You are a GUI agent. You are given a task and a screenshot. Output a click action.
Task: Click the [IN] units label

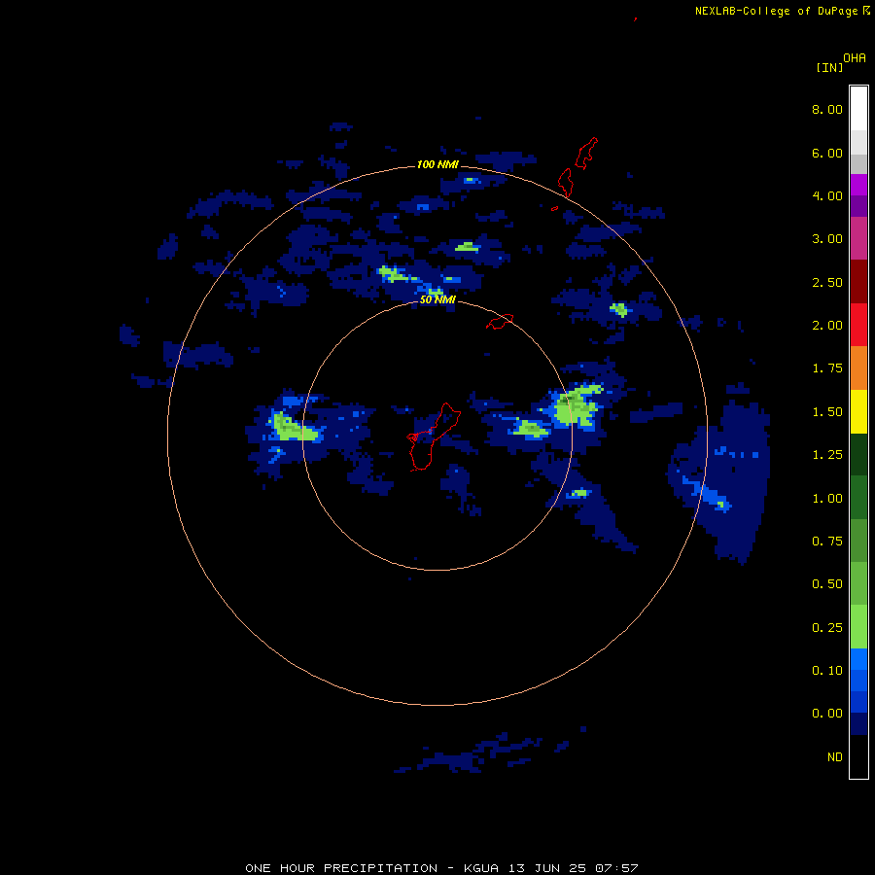coord(829,67)
